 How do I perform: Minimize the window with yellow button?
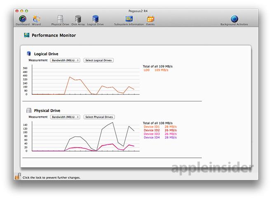click(x=22, y=11)
